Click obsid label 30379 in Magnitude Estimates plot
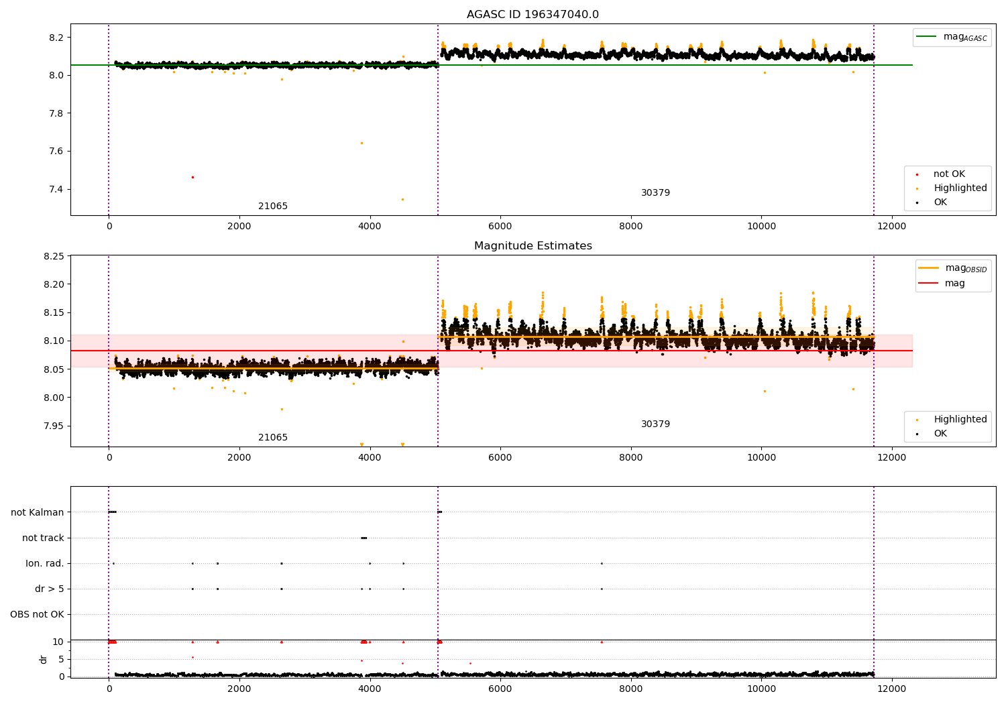Viewport: 1006px width, 704px height. click(655, 424)
